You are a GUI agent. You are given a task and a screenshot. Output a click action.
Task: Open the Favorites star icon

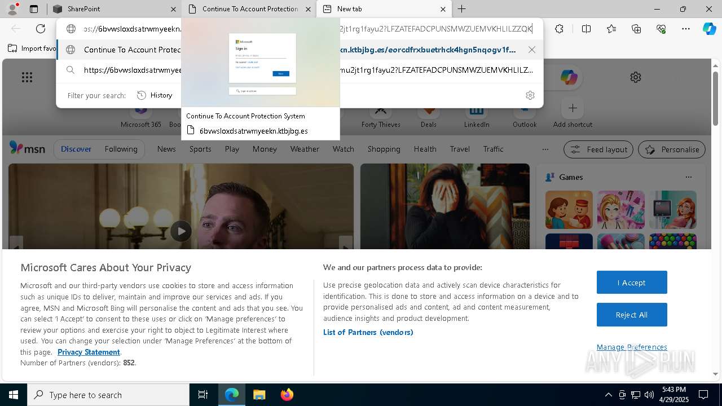[x=611, y=29]
